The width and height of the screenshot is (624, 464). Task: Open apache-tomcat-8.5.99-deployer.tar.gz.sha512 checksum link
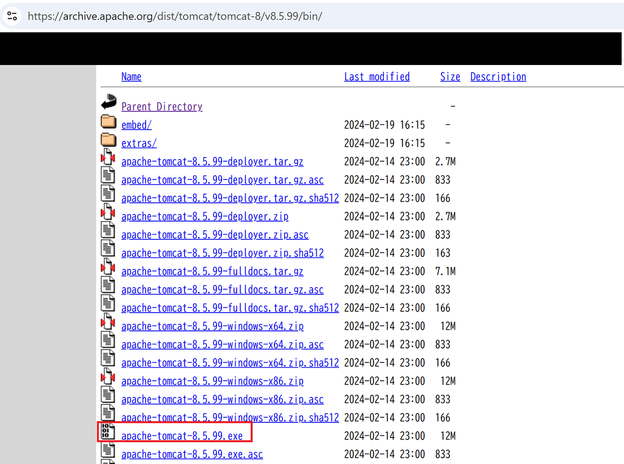point(230,198)
